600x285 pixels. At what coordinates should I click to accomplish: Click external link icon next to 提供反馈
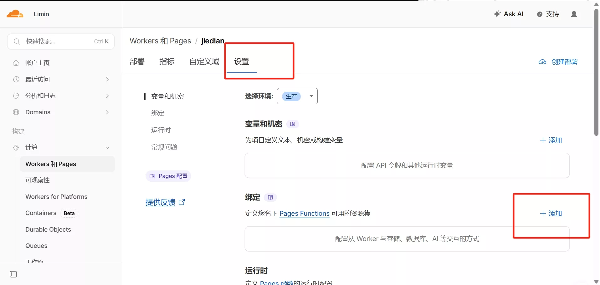182,202
